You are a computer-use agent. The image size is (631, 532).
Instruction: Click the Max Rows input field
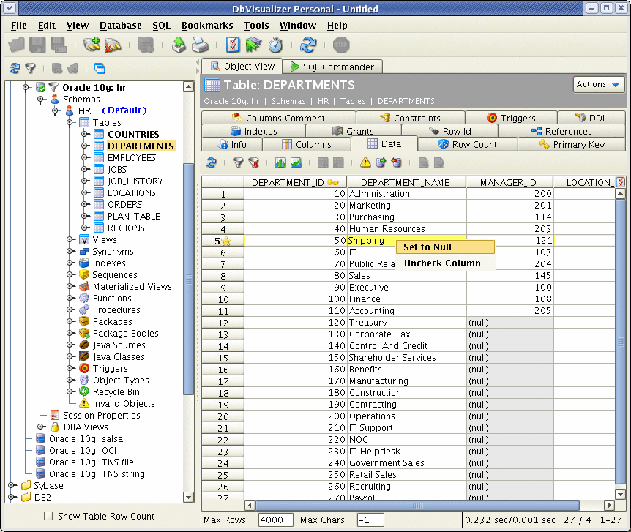[x=272, y=520]
